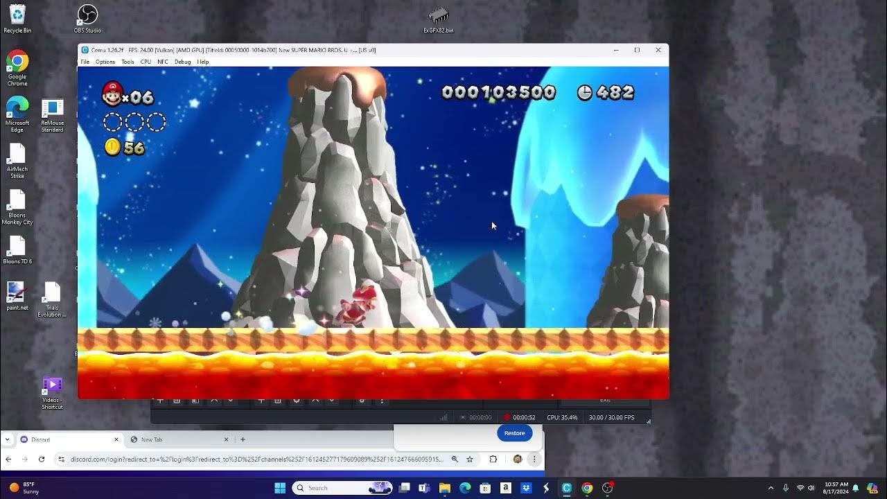Open the clock showing 10:57 AM
The height and width of the screenshot is (499, 887).
tap(835, 488)
